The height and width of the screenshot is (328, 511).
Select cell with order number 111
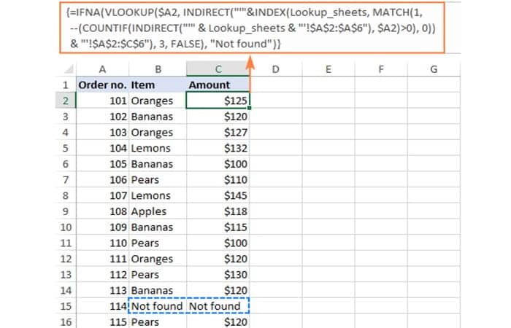103,259
